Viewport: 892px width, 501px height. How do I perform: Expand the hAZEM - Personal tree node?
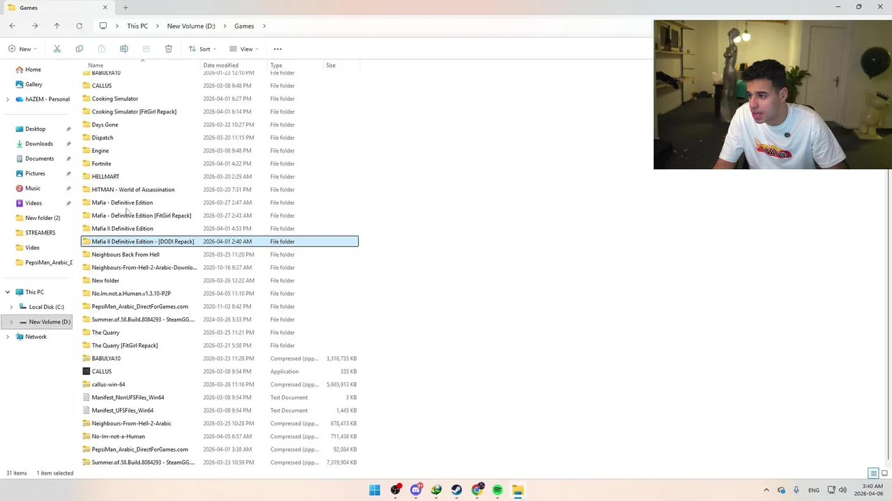coord(8,99)
